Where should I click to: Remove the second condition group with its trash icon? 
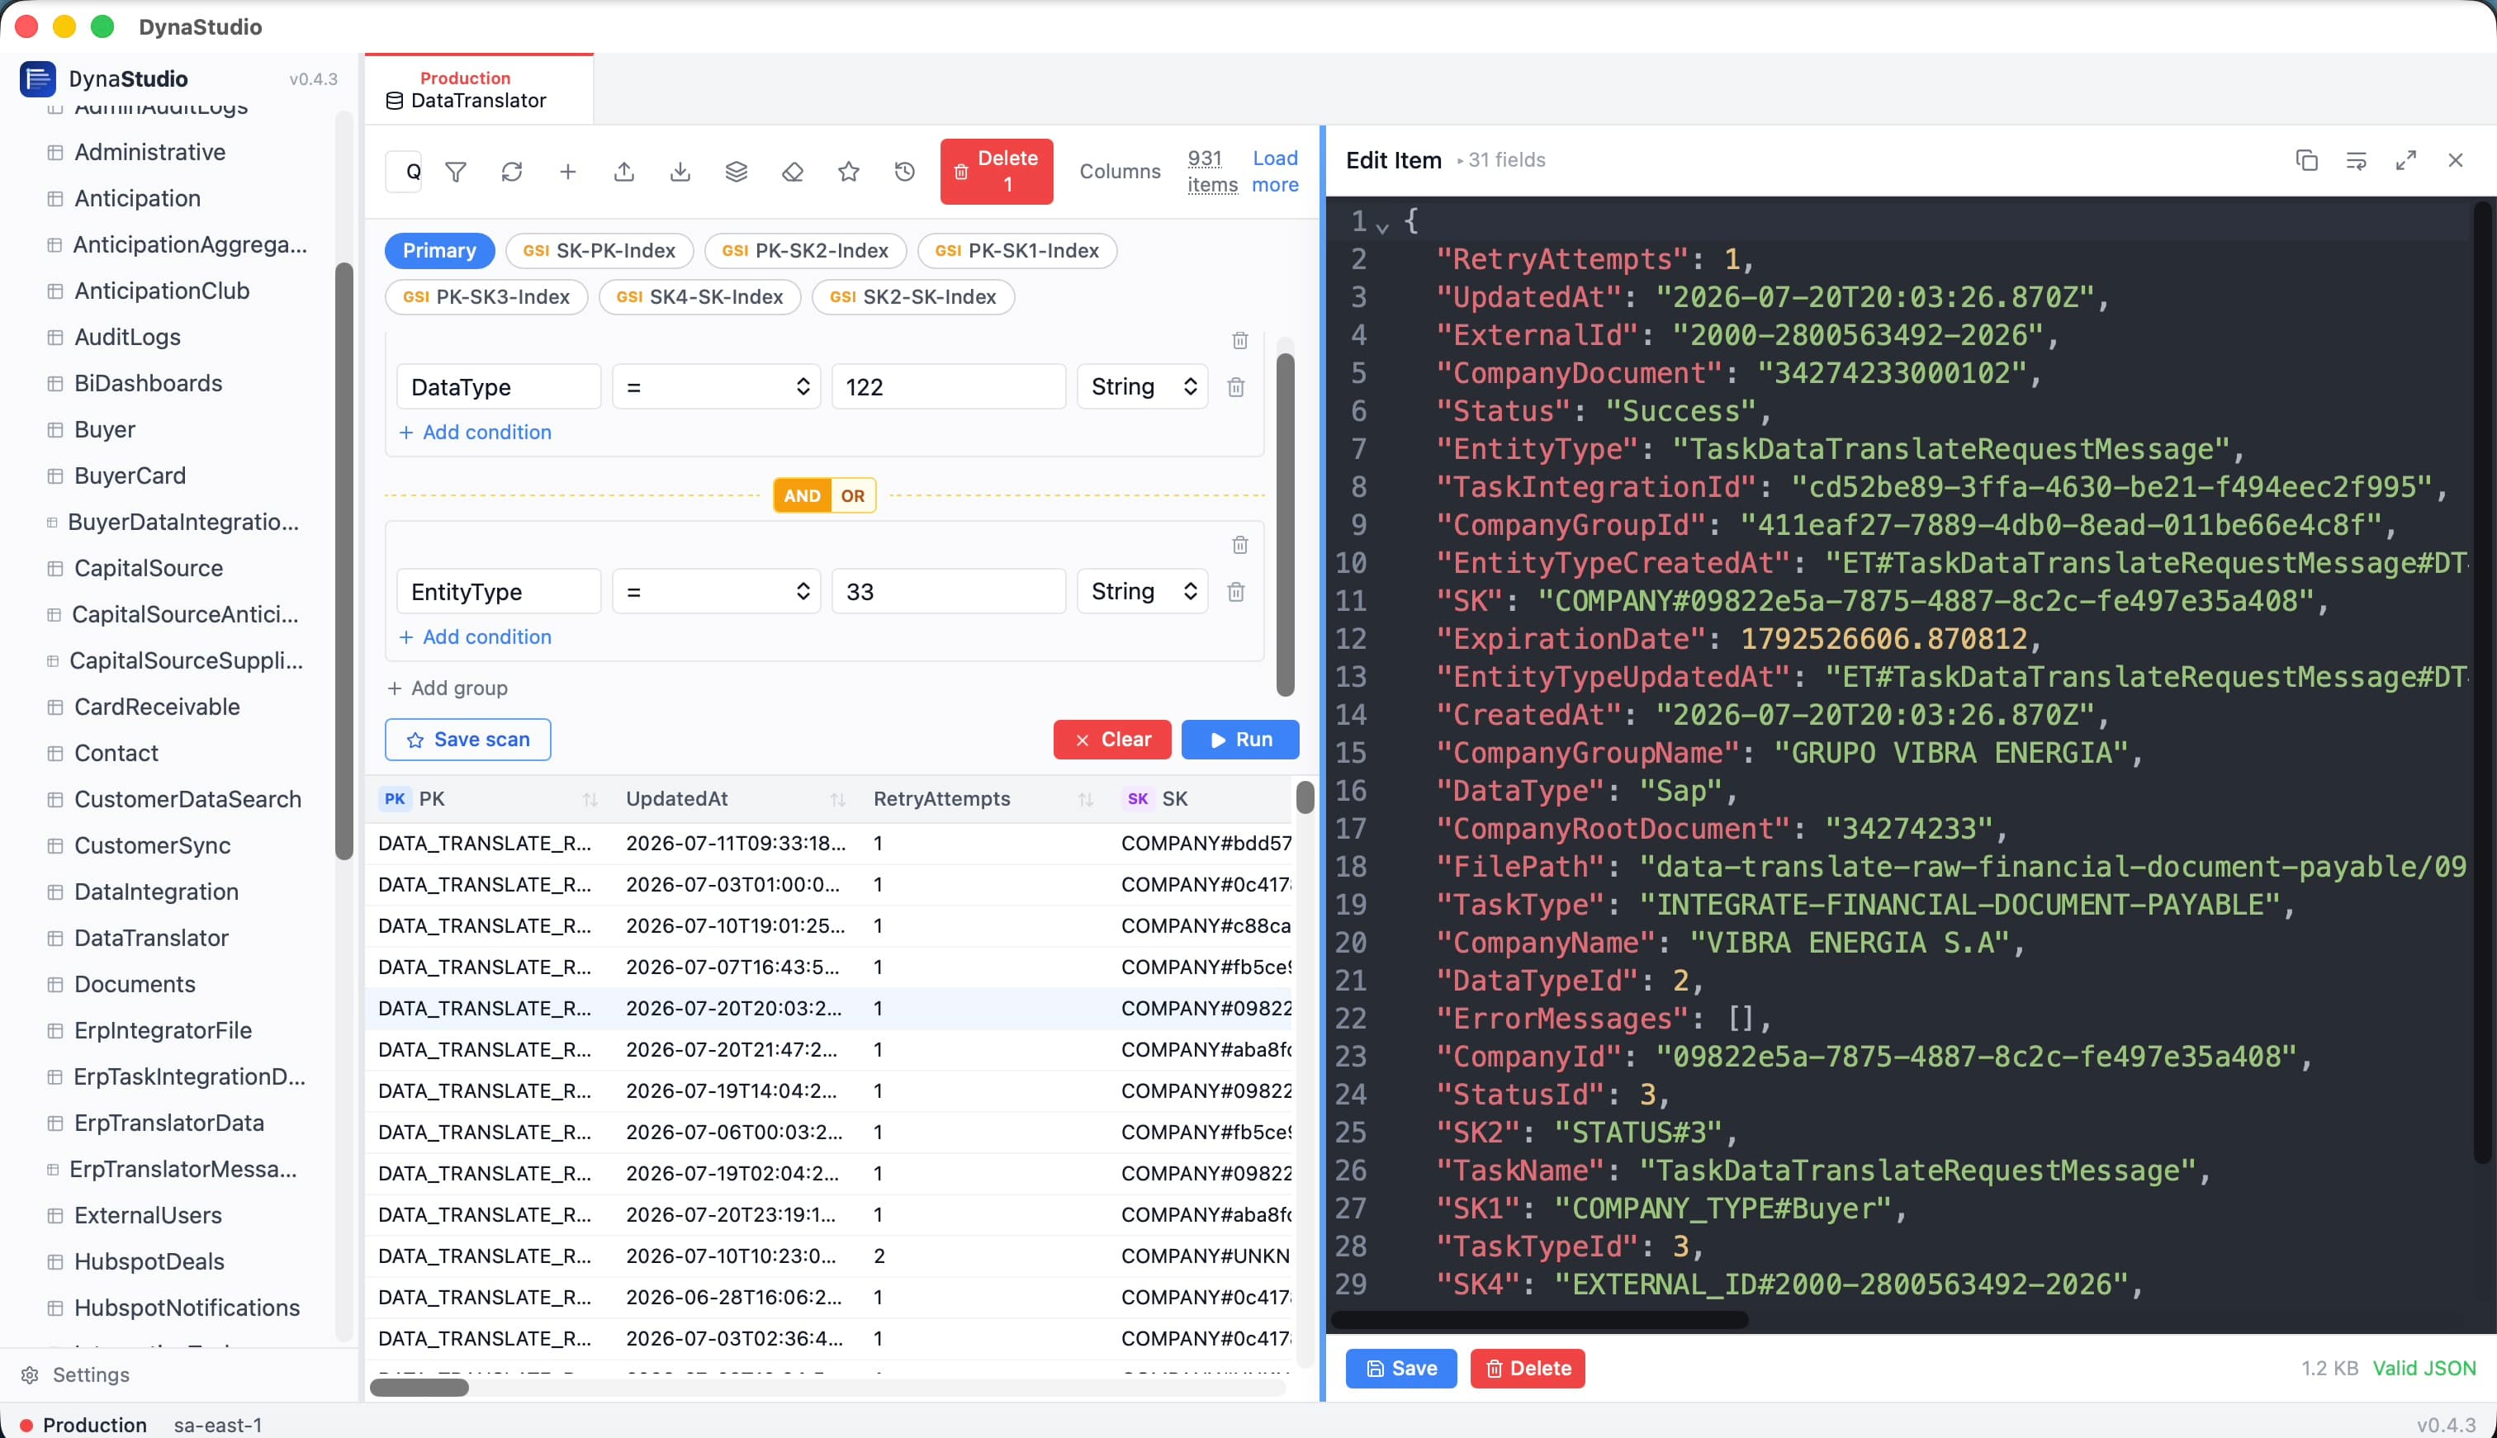(x=1240, y=545)
